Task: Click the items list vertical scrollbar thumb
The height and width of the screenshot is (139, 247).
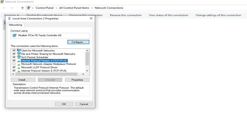Action: tap(87, 59)
